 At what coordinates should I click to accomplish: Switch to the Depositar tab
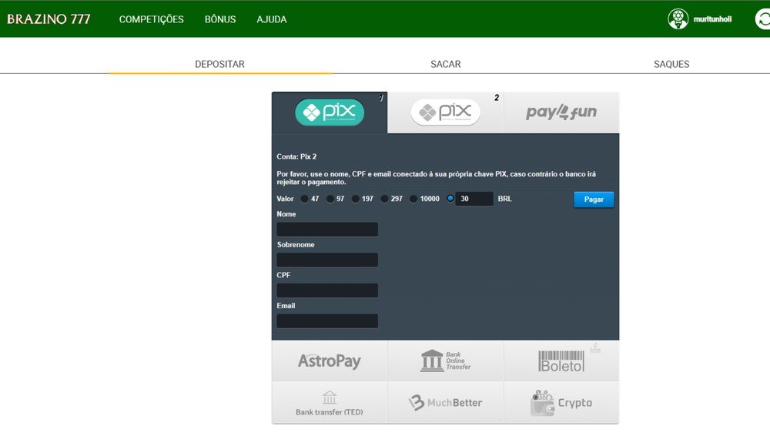click(219, 64)
